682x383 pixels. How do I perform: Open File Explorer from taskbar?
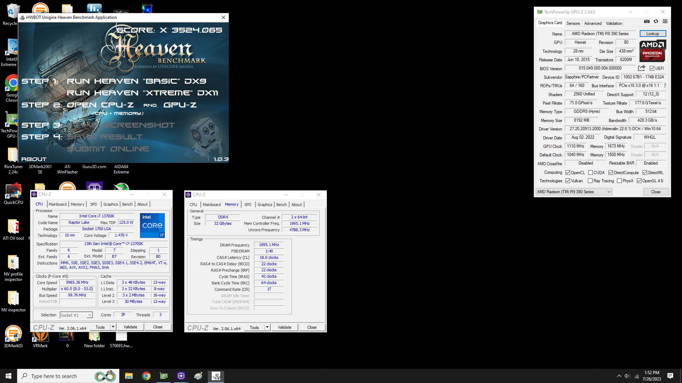[x=129, y=376]
